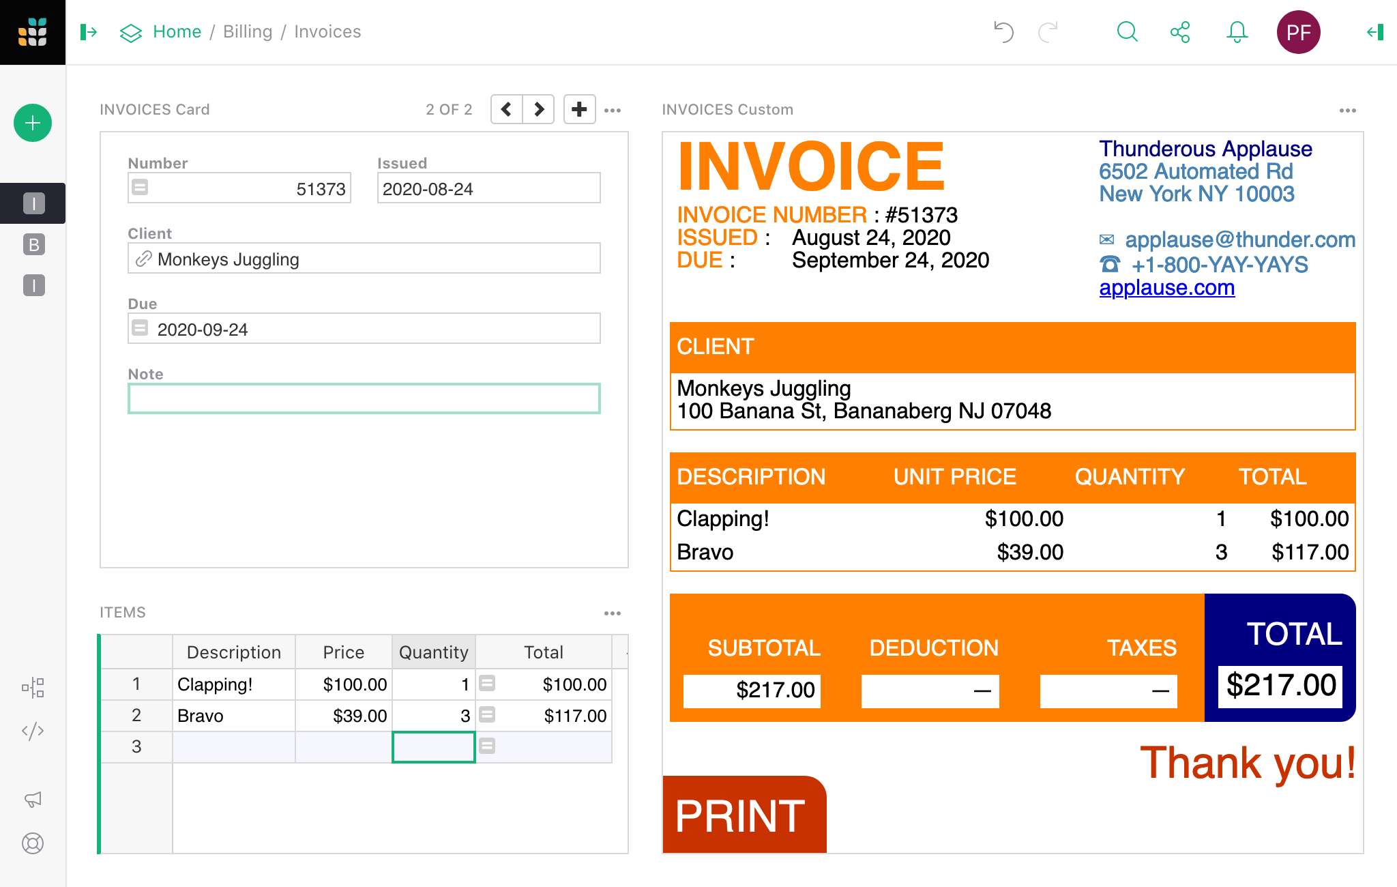
Task: Expand the INVOICES Custom overflow menu
Action: pos(1347,108)
